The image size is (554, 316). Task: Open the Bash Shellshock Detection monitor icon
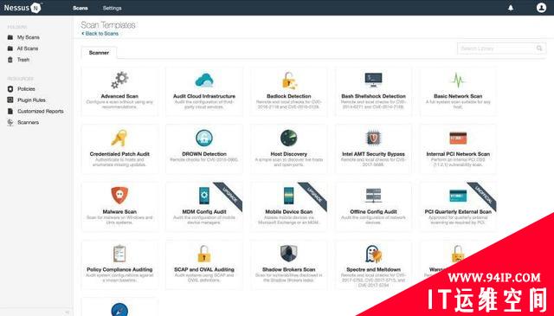(373, 81)
